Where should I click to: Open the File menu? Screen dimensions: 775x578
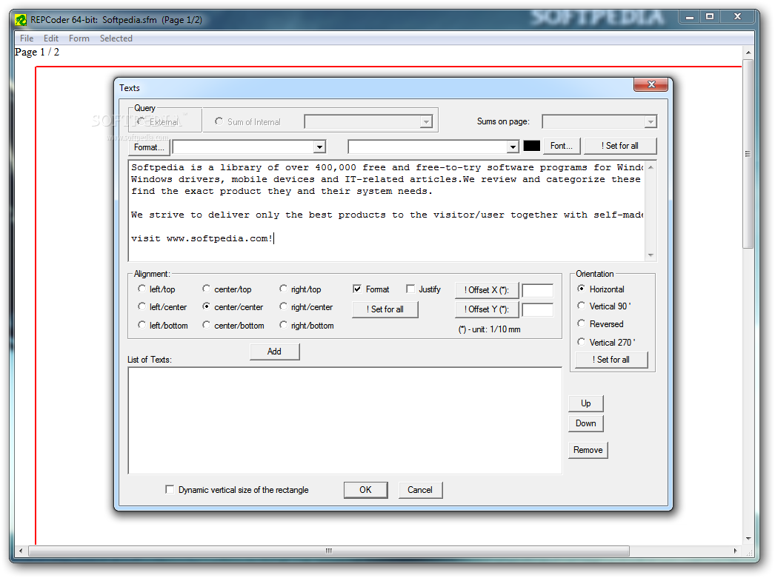[x=27, y=38]
